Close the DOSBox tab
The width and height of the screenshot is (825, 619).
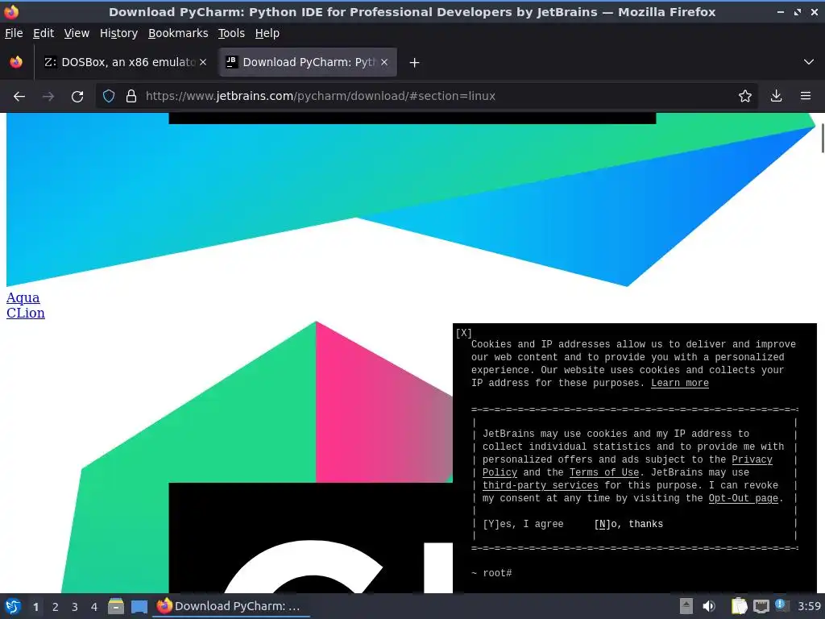(x=203, y=62)
